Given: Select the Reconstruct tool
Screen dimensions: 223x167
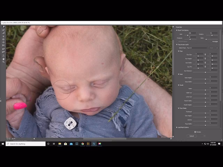Looking at the screenshot, I should pyautogui.click(x=3, y=30).
